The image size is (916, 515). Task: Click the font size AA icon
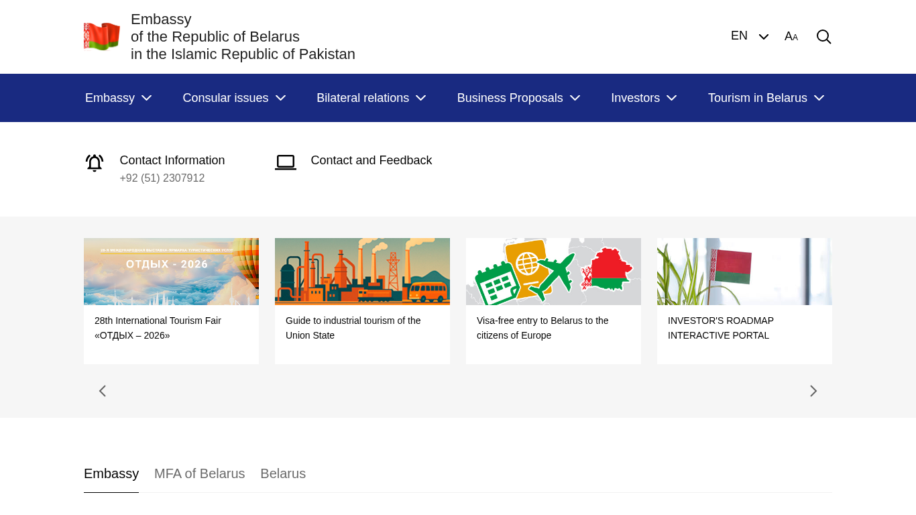(x=791, y=37)
